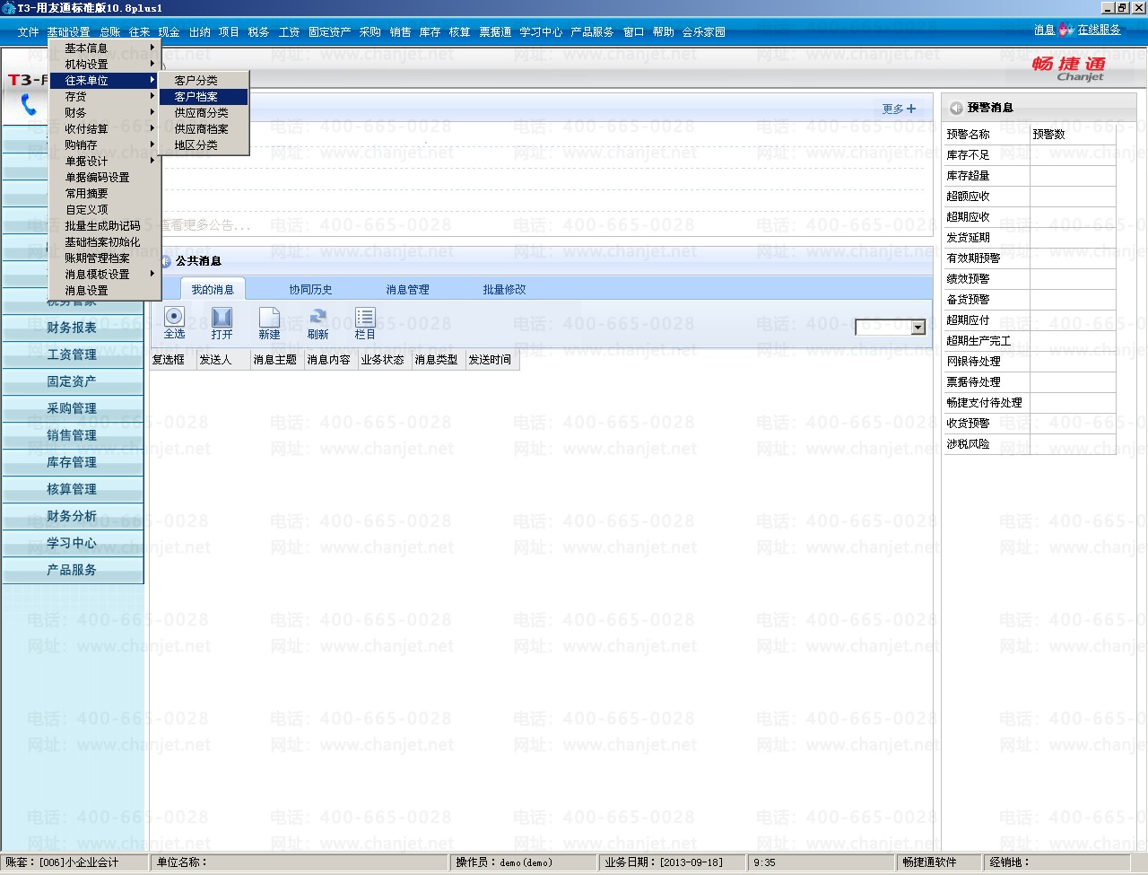Open 账期管理档案 menu entry
This screenshot has width=1148, height=875.
[104, 258]
